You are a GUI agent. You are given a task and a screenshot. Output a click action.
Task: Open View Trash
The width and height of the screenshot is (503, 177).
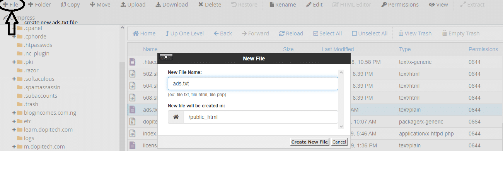tap(415, 33)
